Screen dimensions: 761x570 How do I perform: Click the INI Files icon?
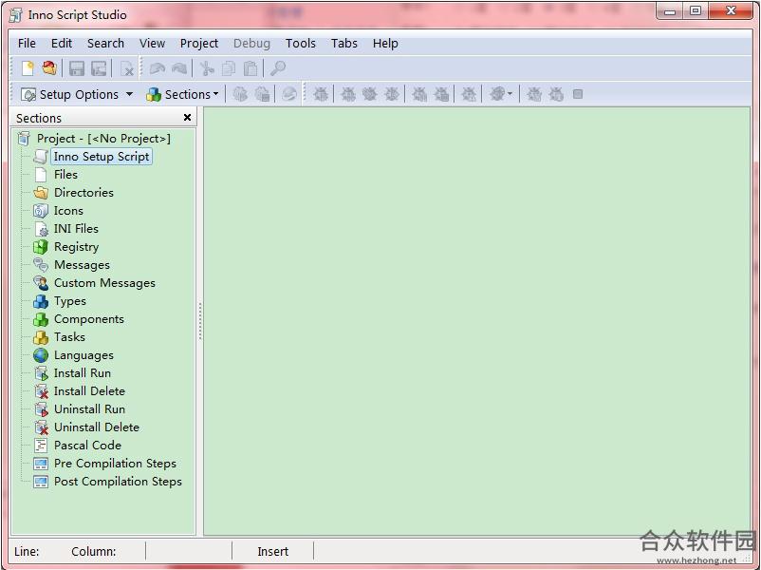pyautogui.click(x=41, y=229)
